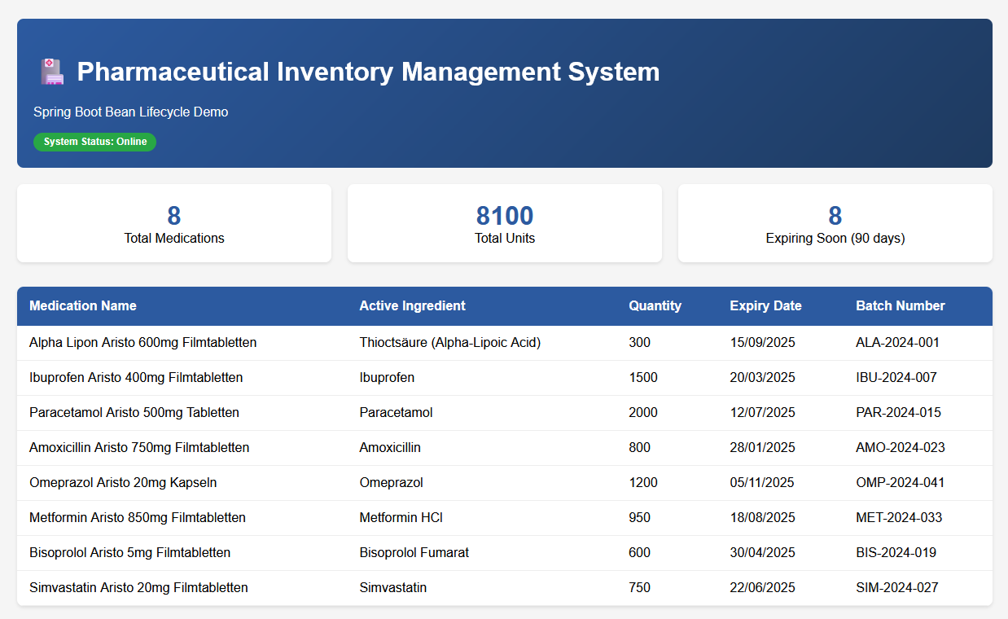This screenshot has height=619, width=1008.
Task: Select the Total Medications stat card
Action: tap(174, 223)
